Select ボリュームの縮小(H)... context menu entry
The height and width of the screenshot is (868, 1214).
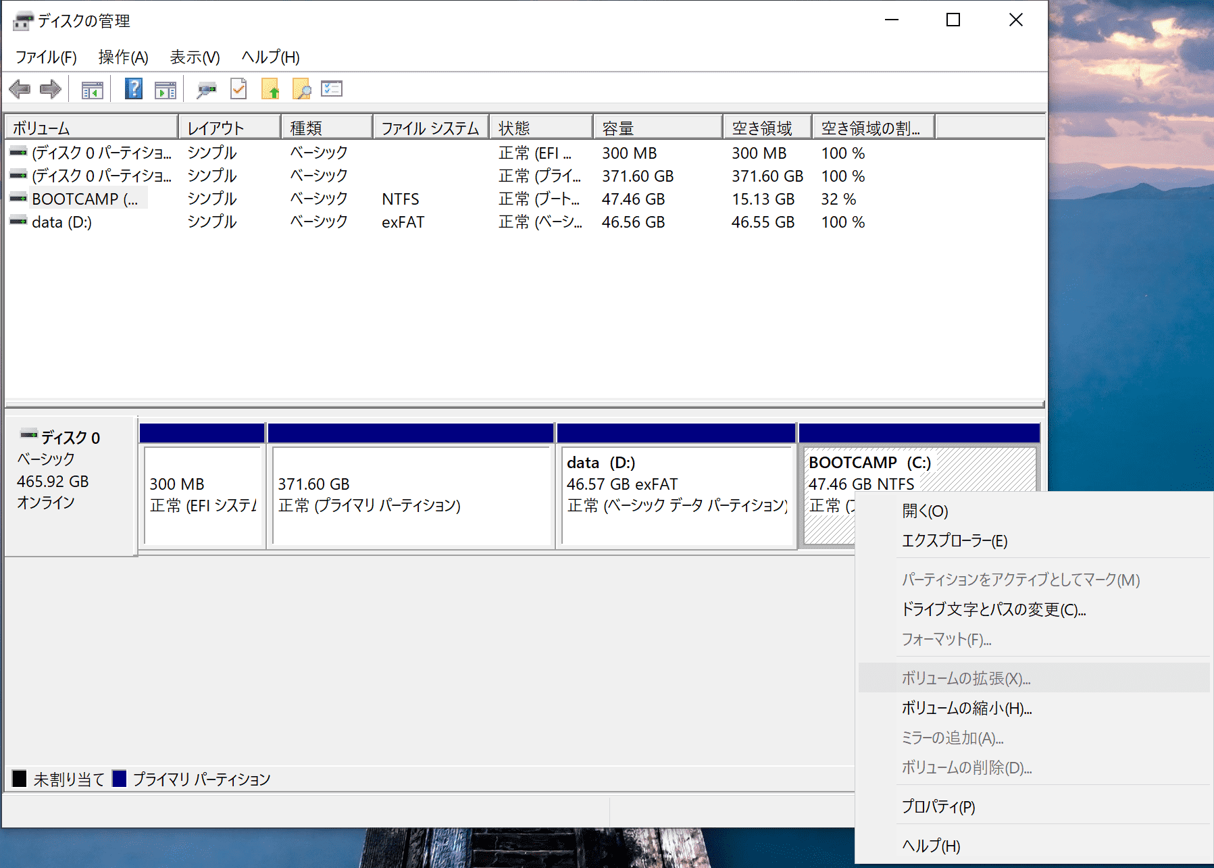(1033, 709)
